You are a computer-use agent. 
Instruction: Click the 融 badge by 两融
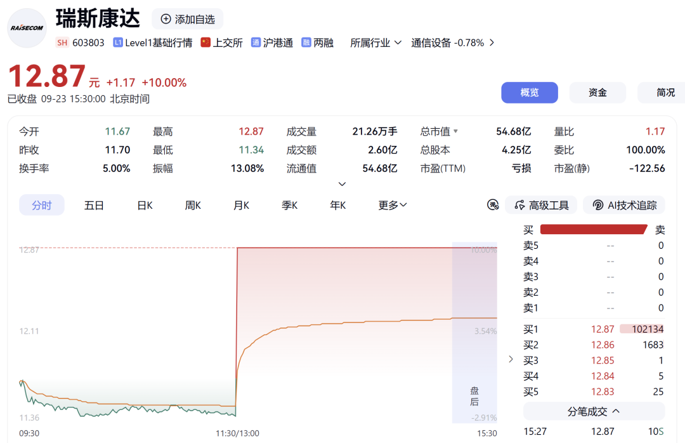pos(306,43)
